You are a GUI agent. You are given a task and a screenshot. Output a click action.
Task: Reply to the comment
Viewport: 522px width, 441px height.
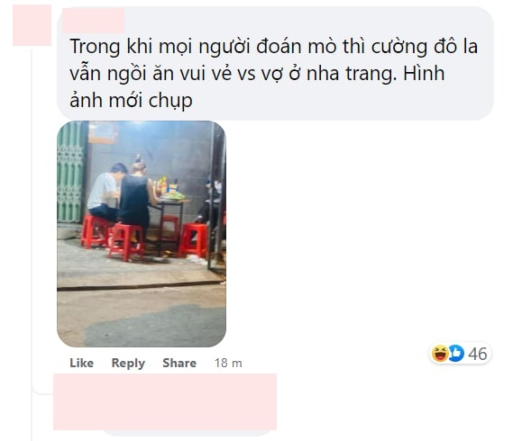point(128,364)
